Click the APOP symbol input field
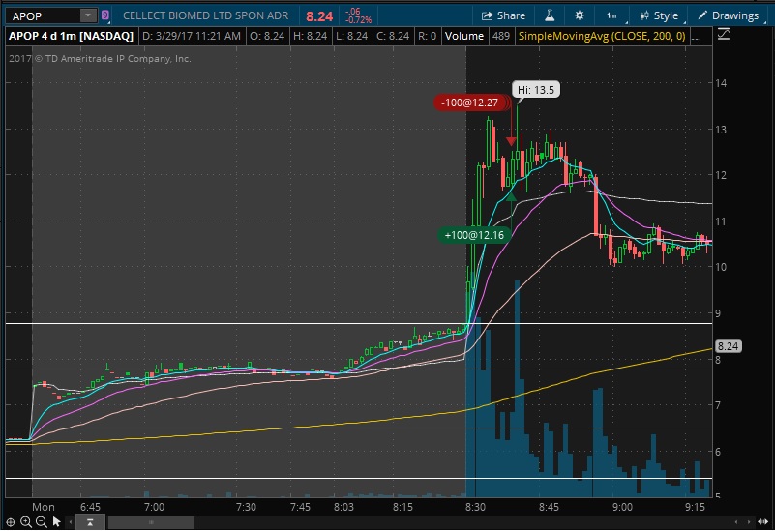 43,15
